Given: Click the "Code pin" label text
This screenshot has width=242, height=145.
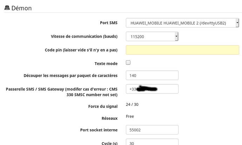Looking at the screenshot, I should [x=81, y=50].
